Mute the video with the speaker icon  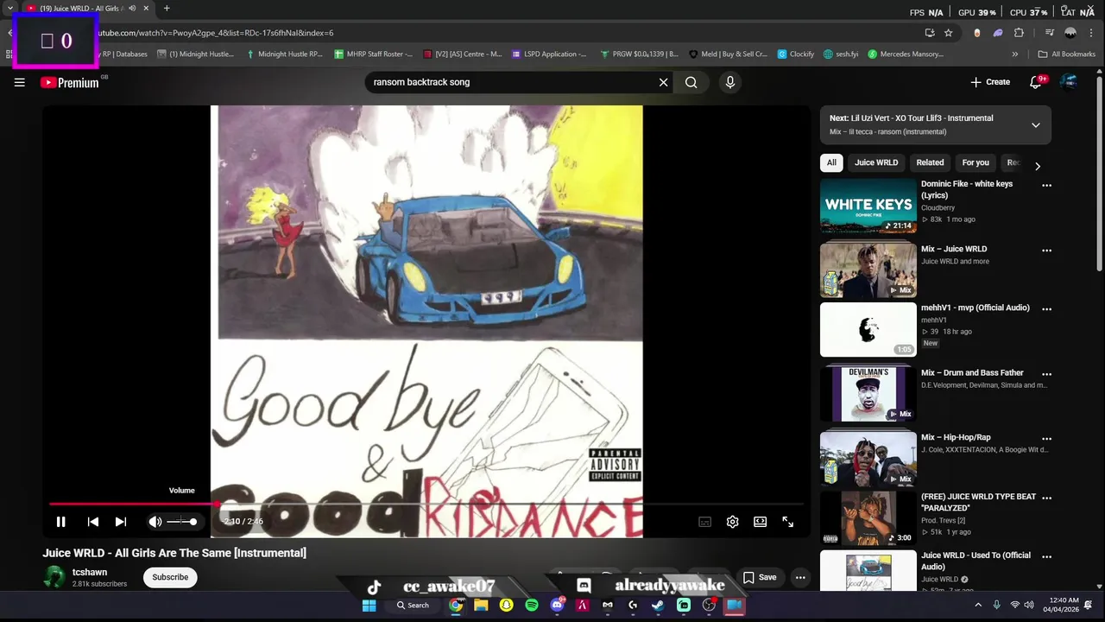[155, 522]
